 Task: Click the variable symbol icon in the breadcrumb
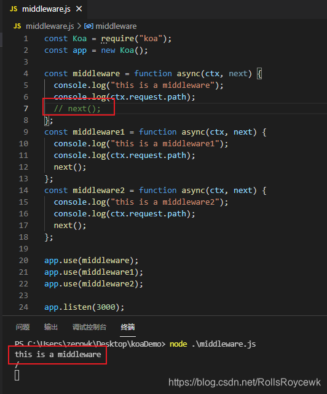click(x=89, y=26)
